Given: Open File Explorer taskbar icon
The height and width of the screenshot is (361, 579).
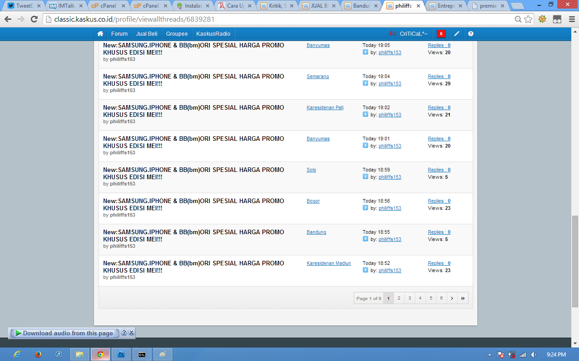Looking at the screenshot, I should click(80, 354).
